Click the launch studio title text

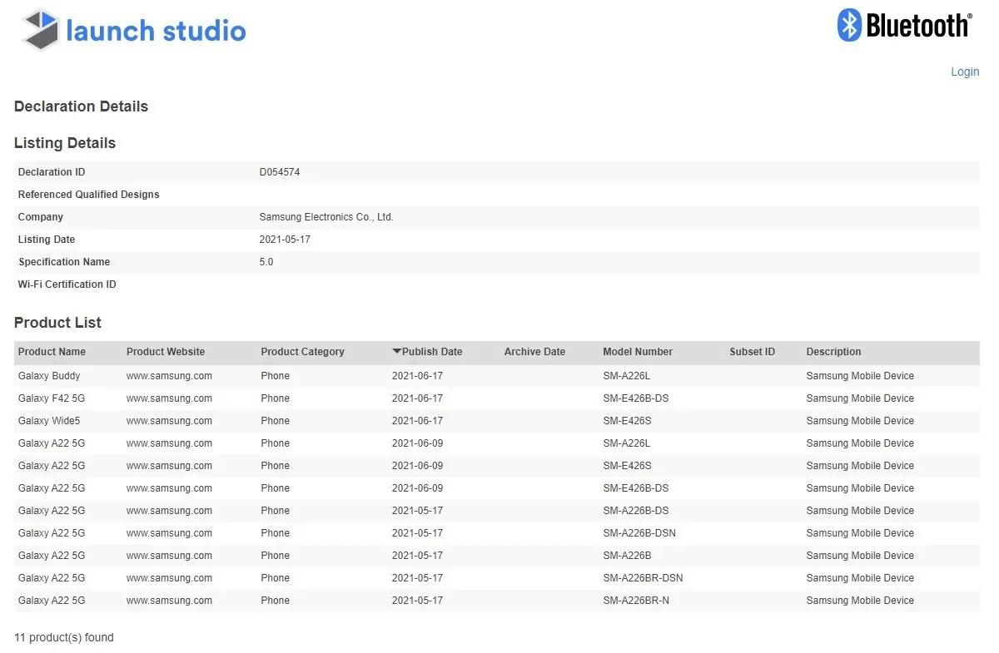156,31
